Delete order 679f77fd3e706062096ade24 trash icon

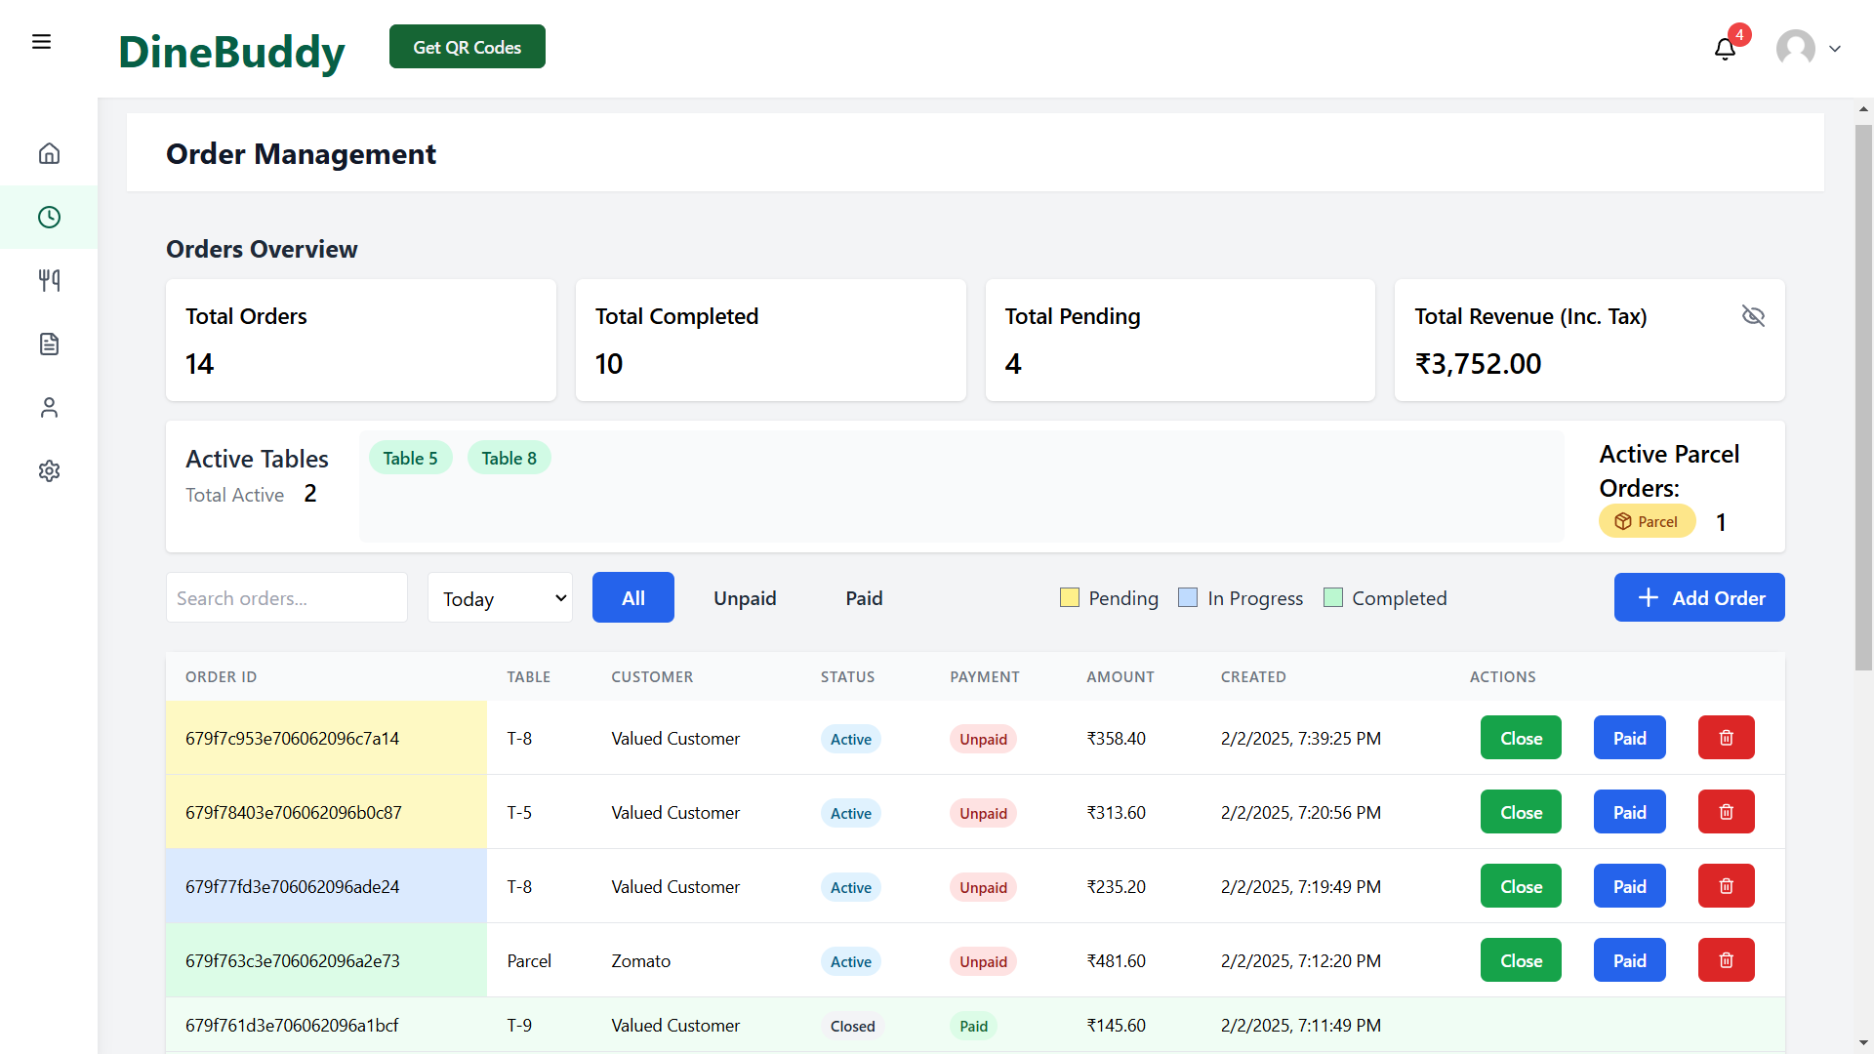click(x=1726, y=886)
